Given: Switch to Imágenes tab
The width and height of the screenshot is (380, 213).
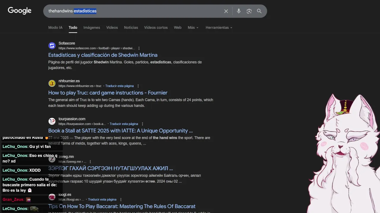Looking at the screenshot, I should [92, 28].
